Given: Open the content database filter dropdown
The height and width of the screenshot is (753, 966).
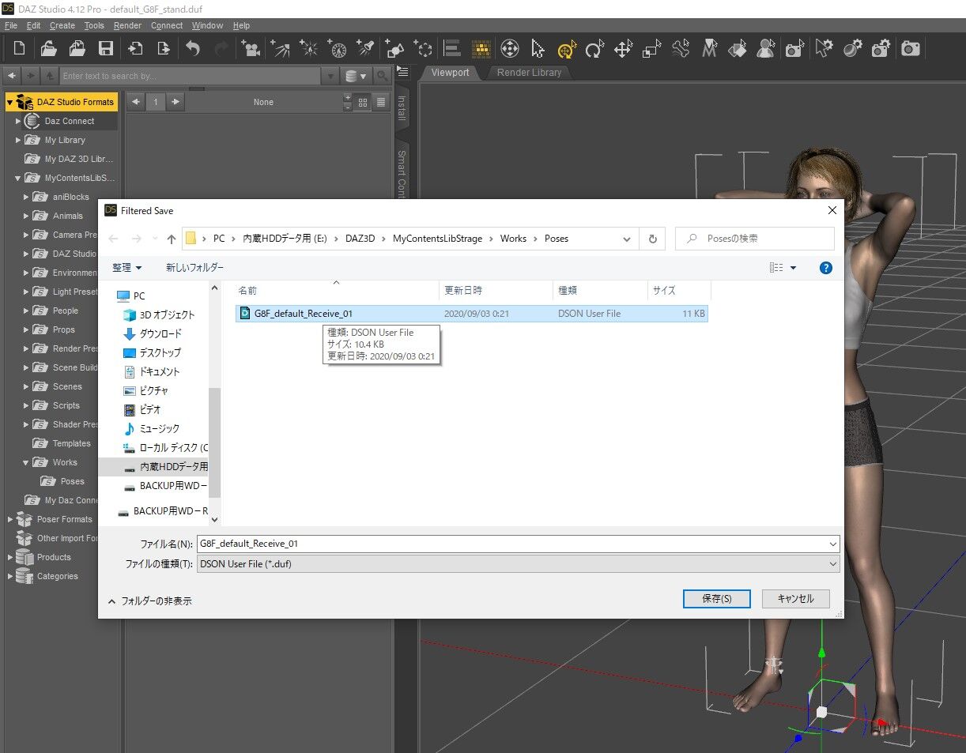Looking at the screenshot, I should click(x=357, y=76).
